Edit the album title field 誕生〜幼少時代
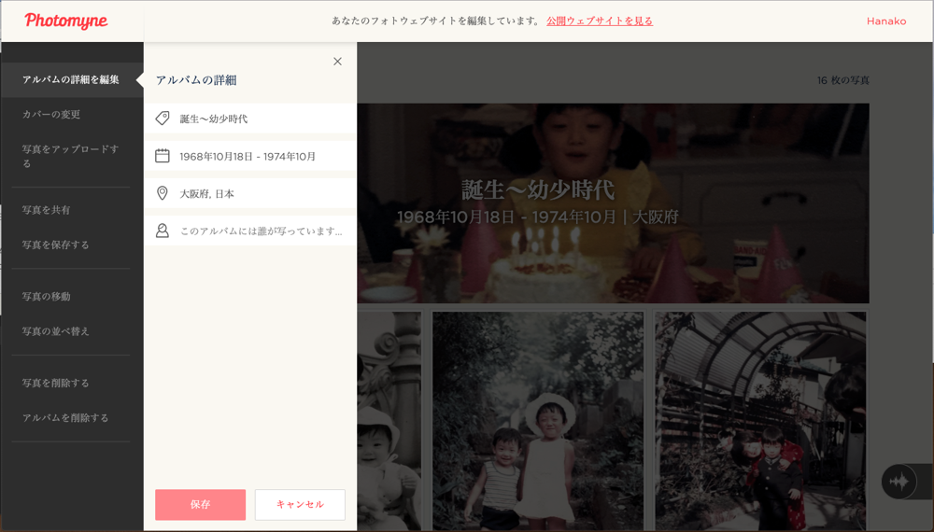 pyautogui.click(x=250, y=119)
